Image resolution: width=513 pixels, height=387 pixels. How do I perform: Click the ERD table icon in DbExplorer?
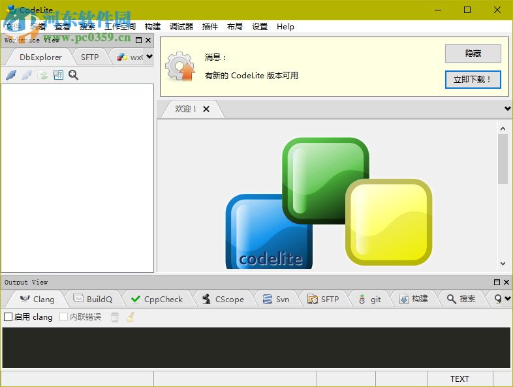point(58,75)
